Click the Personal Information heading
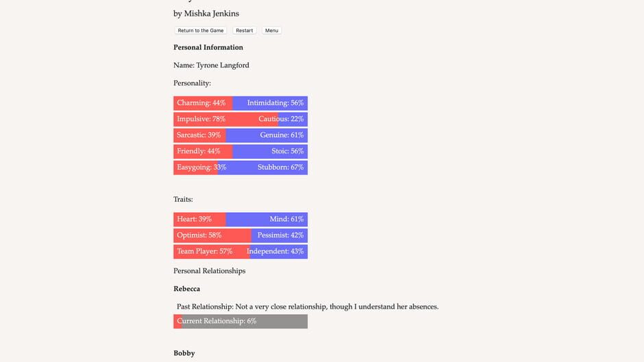This screenshot has width=644, height=362. pos(208,48)
